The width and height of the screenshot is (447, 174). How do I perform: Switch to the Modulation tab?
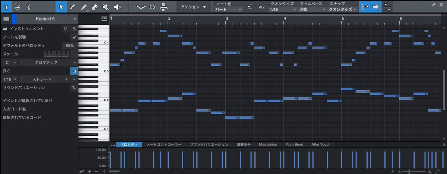point(268,144)
